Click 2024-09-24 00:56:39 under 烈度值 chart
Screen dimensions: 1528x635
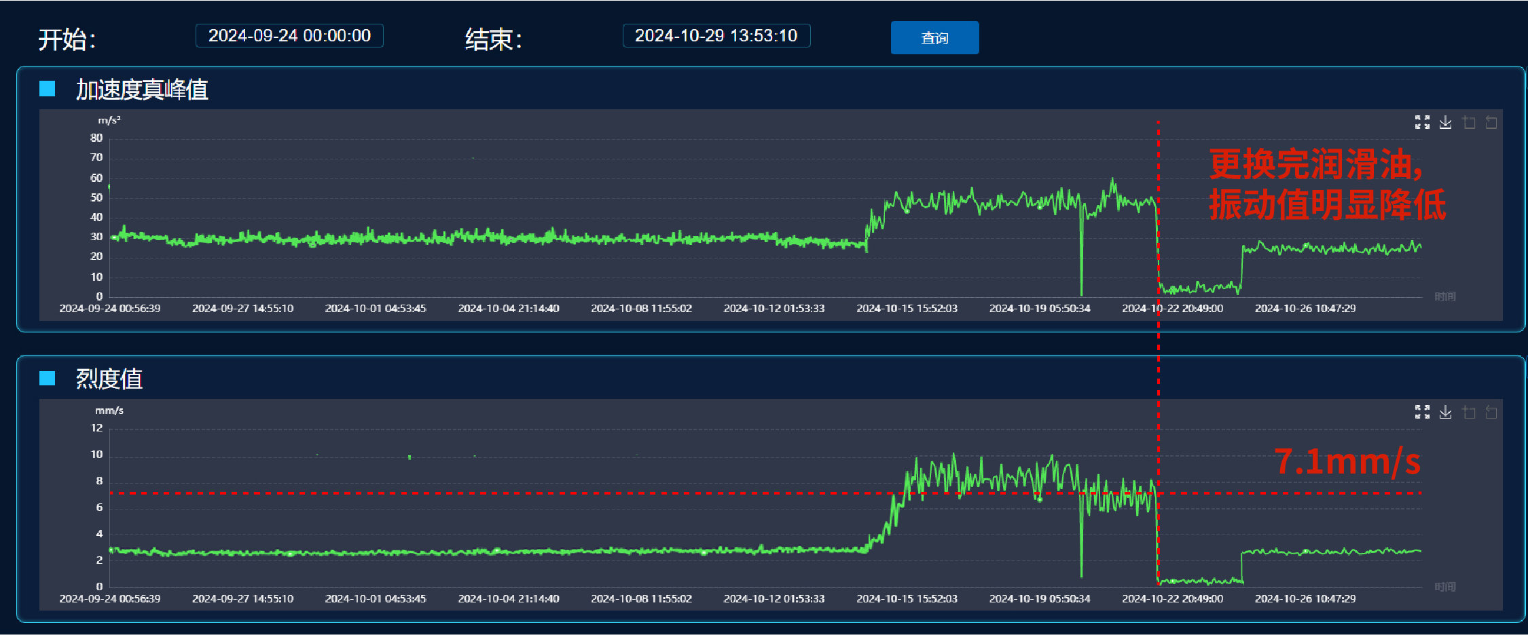point(110,598)
